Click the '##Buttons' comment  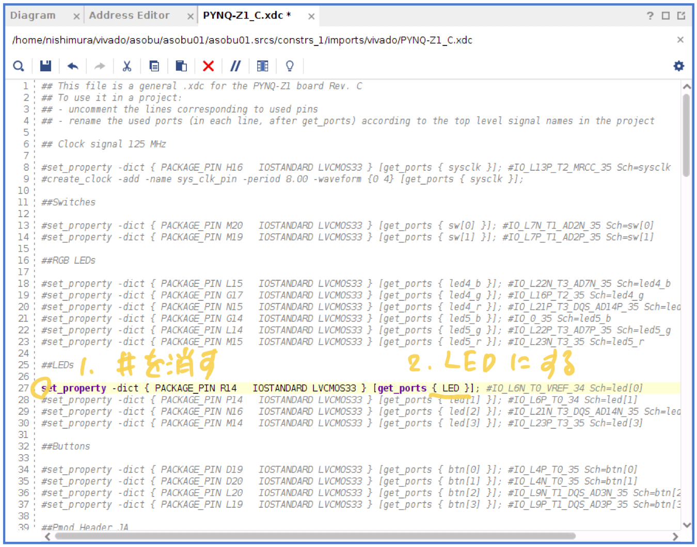66,446
